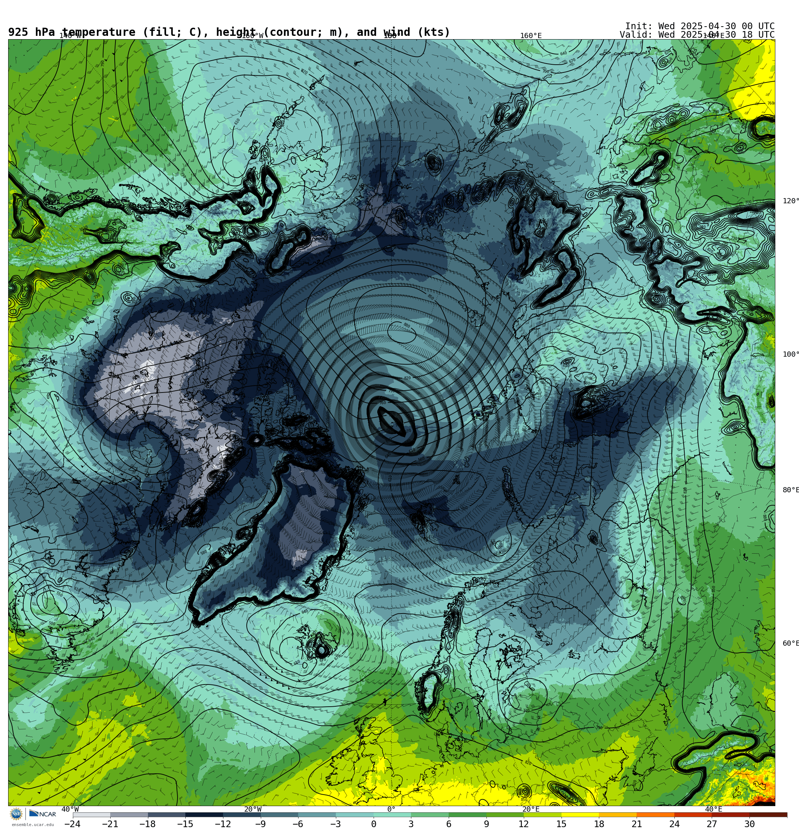Viewport: 799px width, 829px height.
Task: Click the -15 colorbar tick label
Action: [185, 824]
